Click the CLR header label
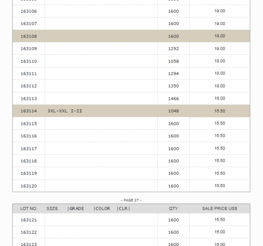 [x=123, y=209]
